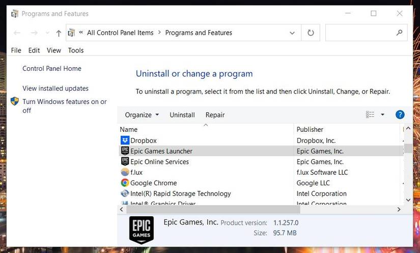This screenshot has width=420, height=253.
Task: Select the Epic Online Services name
Action: [160, 162]
